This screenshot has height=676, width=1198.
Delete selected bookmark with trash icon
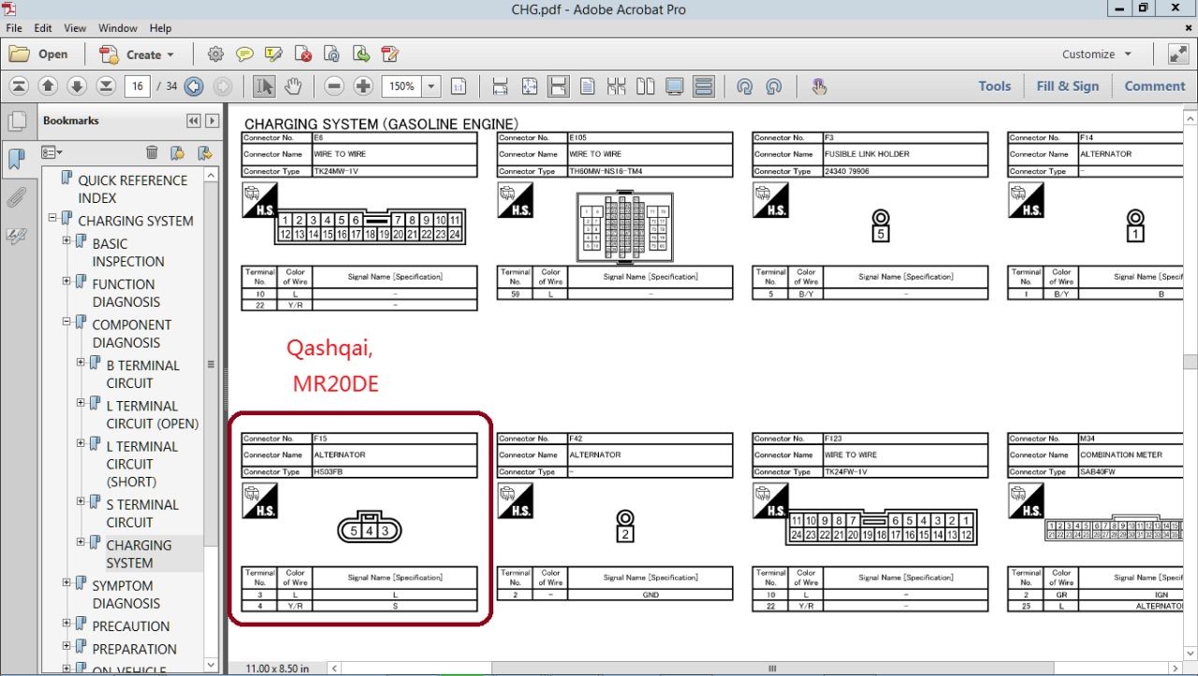coord(152,152)
